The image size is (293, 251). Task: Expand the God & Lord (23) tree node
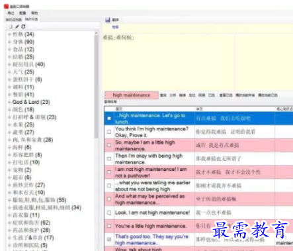click(9, 102)
